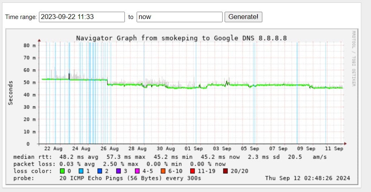
Task: Click the RRDTOOL / TOBI OETIKER vertical watermark
Action: pos(354,58)
